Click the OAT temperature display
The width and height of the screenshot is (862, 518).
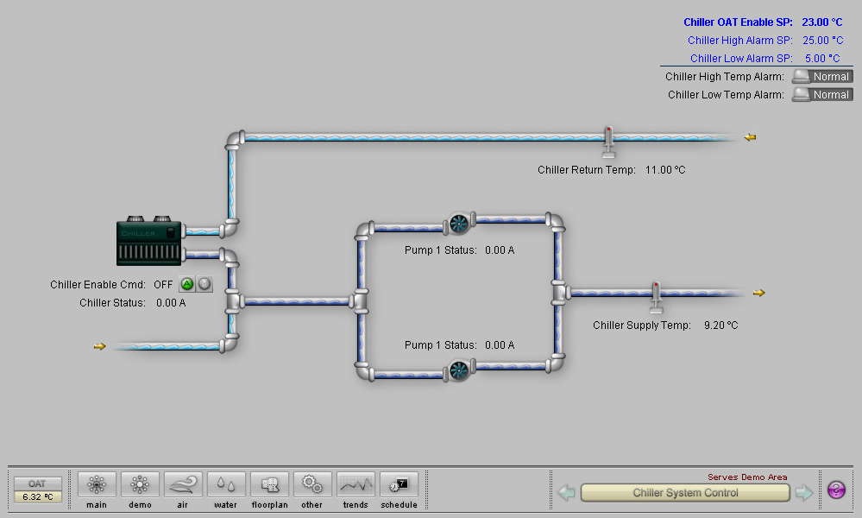click(37, 496)
